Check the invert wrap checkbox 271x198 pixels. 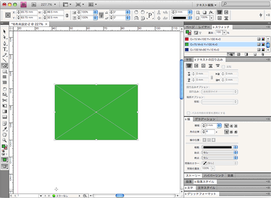[223, 67]
